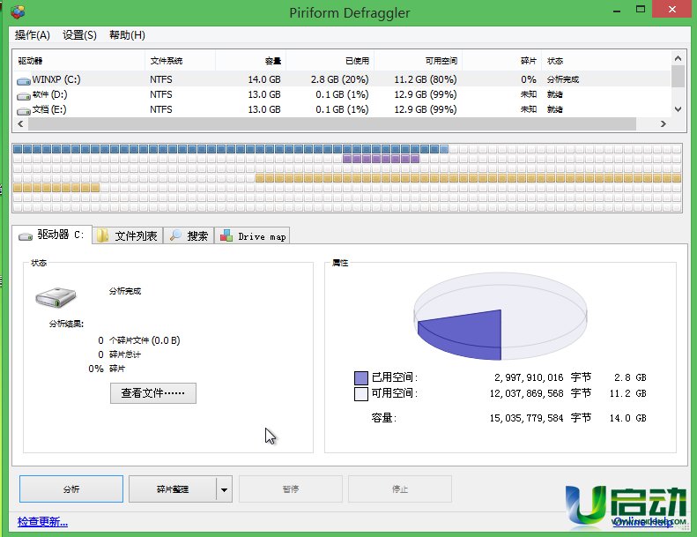This screenshot has height=537, width=697.
Task: Click the 11.2 GB (80%) free cell
Action: tap(426, 79)
